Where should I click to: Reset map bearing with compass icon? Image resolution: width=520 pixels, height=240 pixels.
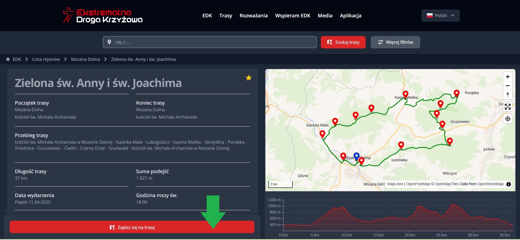pyautogui.click(x=508, y=95)
